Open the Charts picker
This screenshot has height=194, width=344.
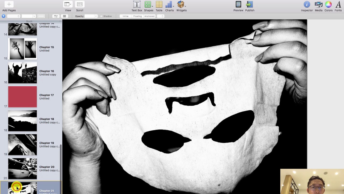pos(169,4)
